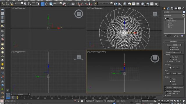
Task: Open Rendered Frame Window
Action: point(152,4)
